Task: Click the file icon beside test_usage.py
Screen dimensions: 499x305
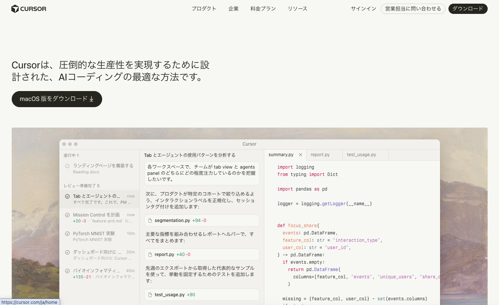Action: [x=149, y=295]
